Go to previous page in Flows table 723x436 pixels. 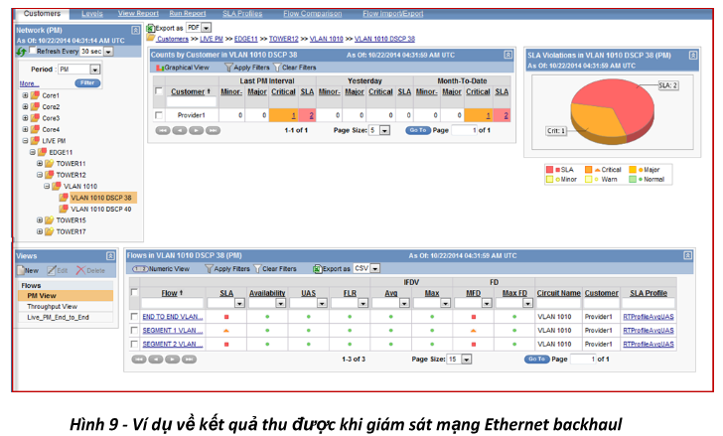(x=155, y=360)
